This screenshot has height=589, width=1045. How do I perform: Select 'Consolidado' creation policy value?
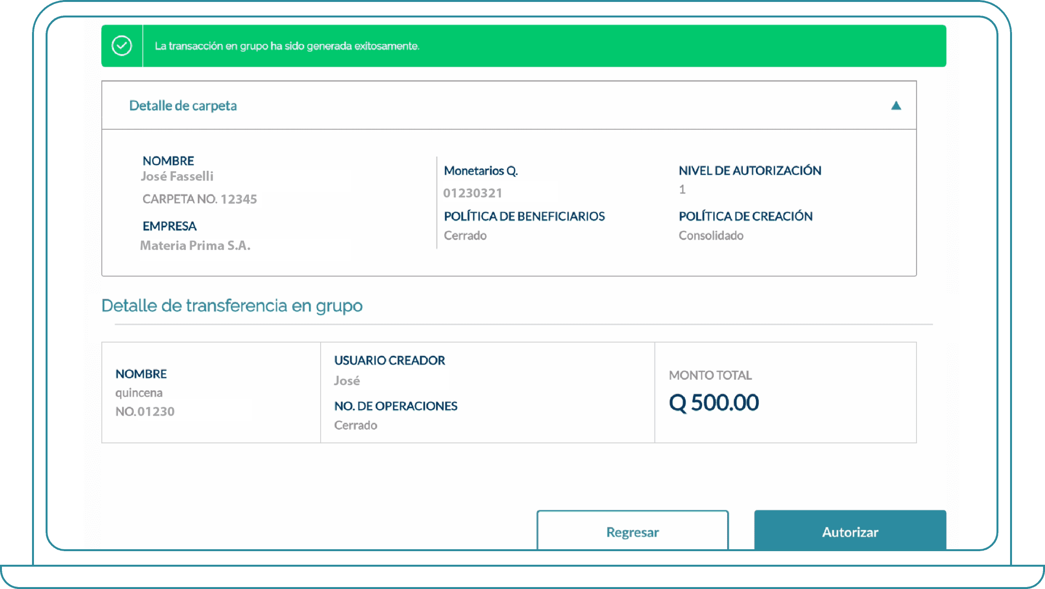click(711, 235)
